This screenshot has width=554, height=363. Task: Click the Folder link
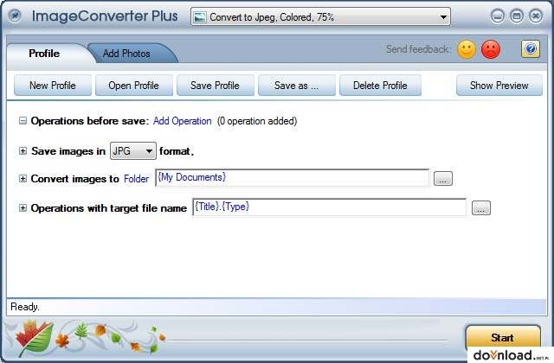137,179
